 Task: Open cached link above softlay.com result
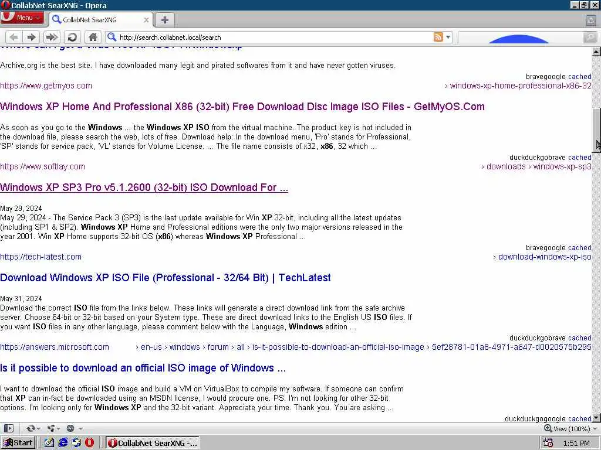coord(579,158)
